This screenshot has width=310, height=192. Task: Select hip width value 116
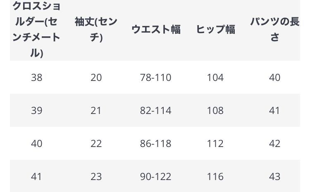[x=215, y=177]
